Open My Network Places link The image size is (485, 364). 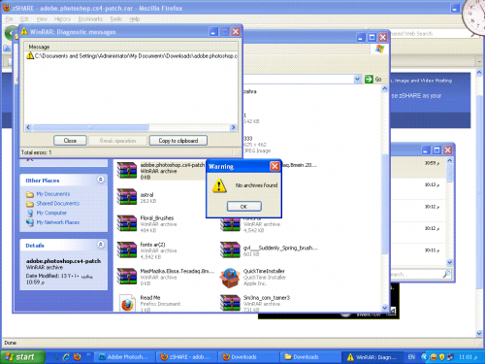[x=58, y=222]
